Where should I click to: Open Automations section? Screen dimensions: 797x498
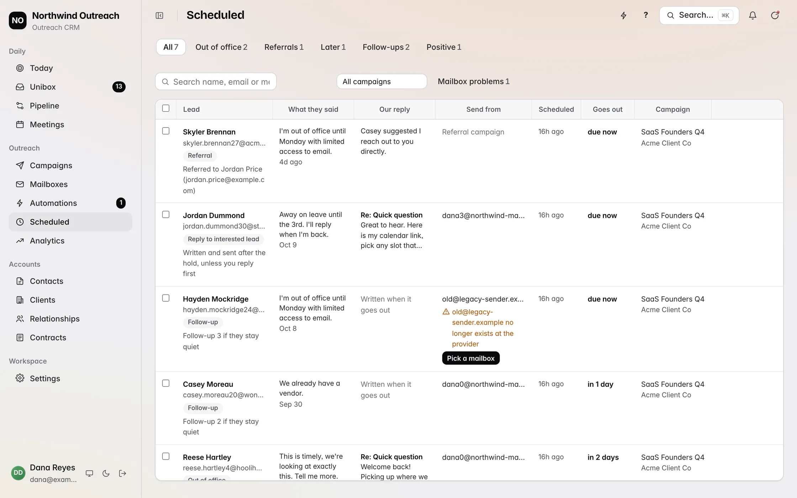[x=70, y=203]
